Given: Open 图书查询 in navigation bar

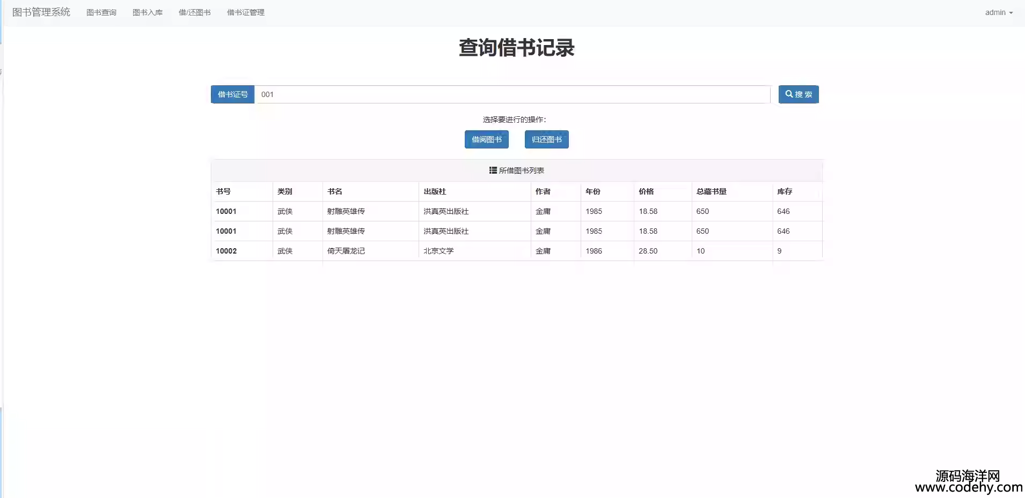Looking at the screenshot, I should [101, 13].
